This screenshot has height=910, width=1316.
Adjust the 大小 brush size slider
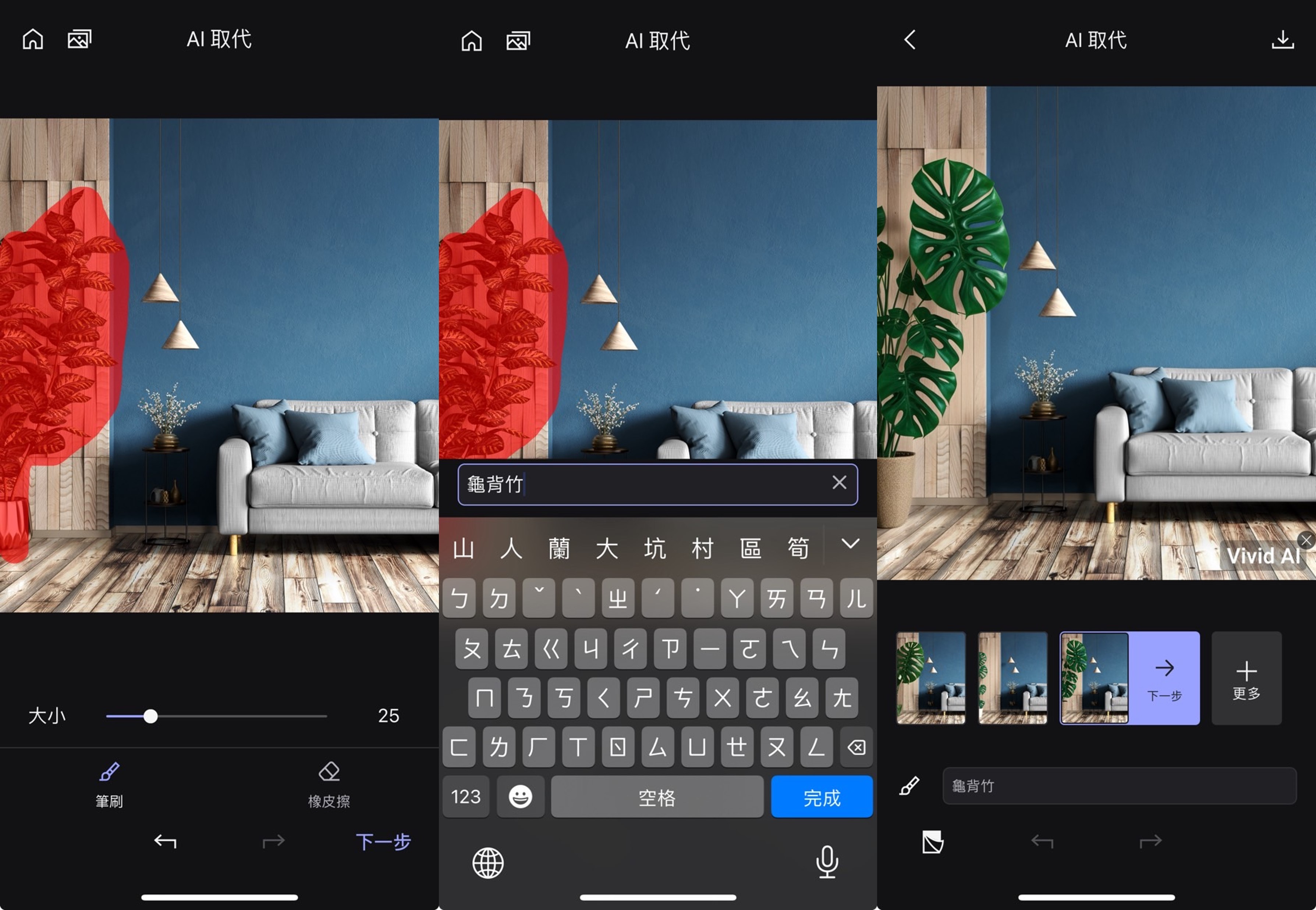coord(150,716)
